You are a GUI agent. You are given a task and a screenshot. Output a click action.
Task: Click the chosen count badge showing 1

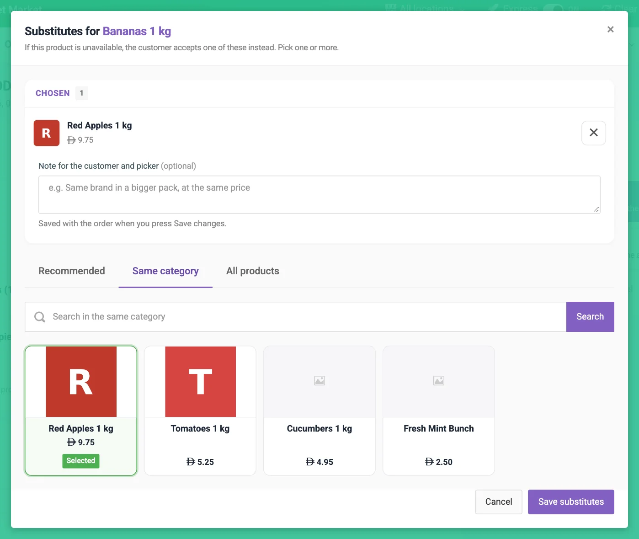click(x=81, y=93)
